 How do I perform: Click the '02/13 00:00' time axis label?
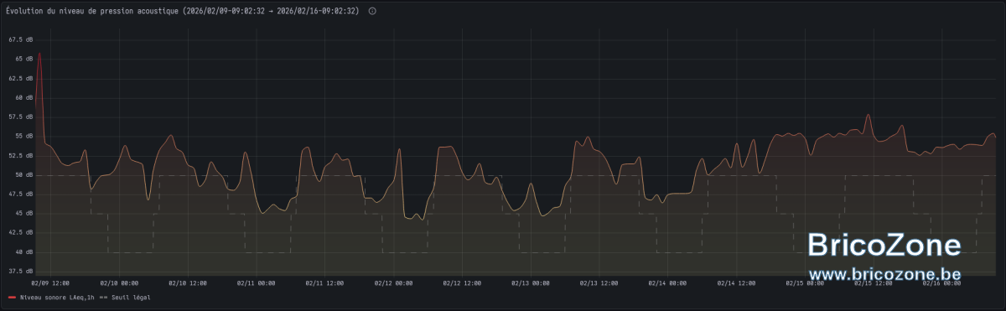[532, 283]
